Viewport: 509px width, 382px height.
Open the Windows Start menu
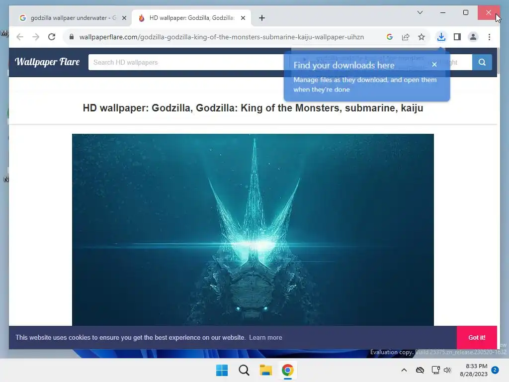pyautogui.click(x=222, y=370)
